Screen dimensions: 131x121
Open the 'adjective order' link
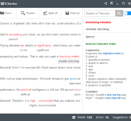pos(112,53)
